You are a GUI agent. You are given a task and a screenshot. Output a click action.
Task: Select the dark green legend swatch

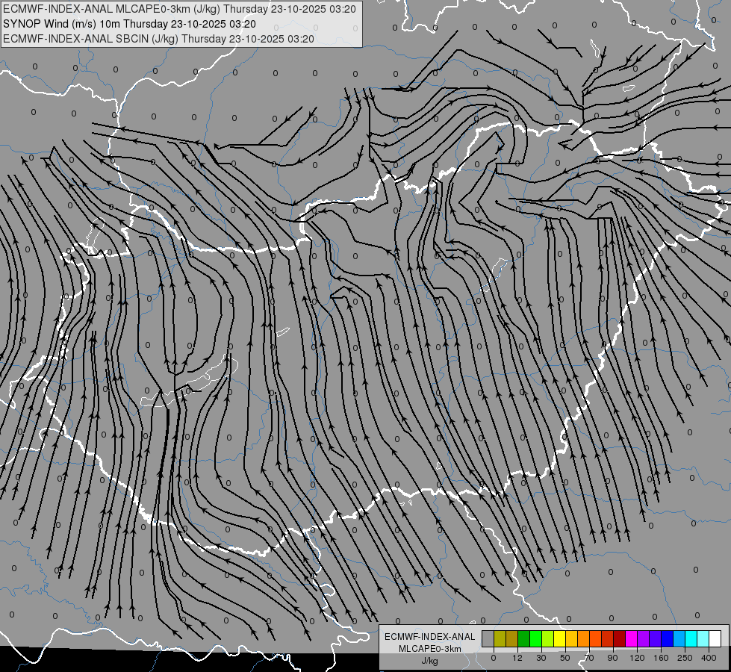click(x=523, y=638)
